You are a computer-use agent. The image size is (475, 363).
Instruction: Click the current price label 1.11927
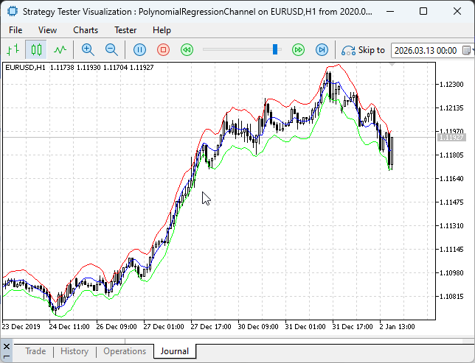point(451,138)
